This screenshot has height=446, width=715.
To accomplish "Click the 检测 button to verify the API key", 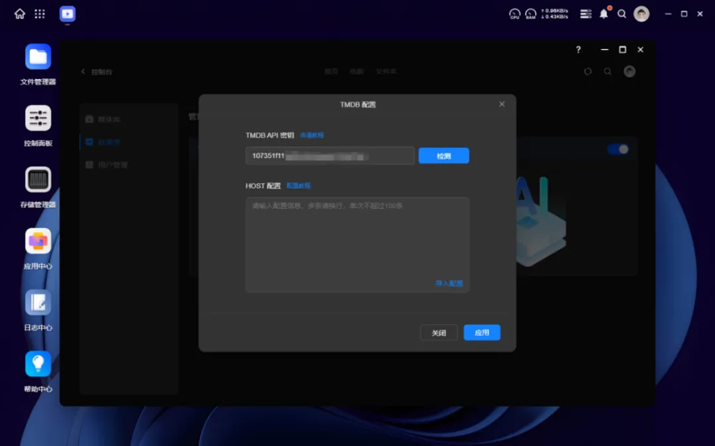I will (x=444, y=156).
